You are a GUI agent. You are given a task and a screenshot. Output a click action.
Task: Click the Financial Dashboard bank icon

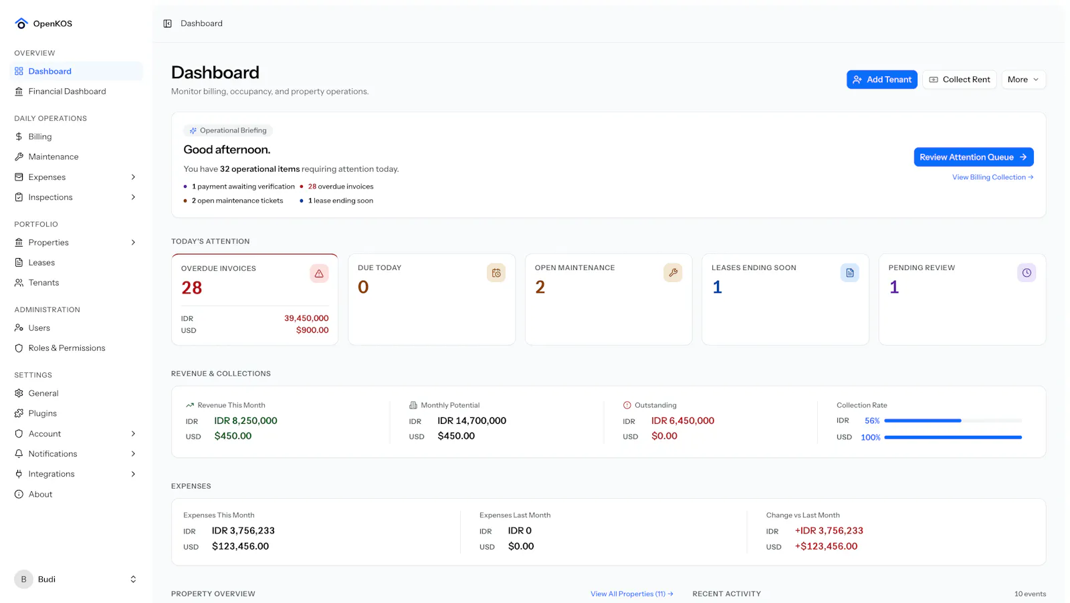coord(19,92)
